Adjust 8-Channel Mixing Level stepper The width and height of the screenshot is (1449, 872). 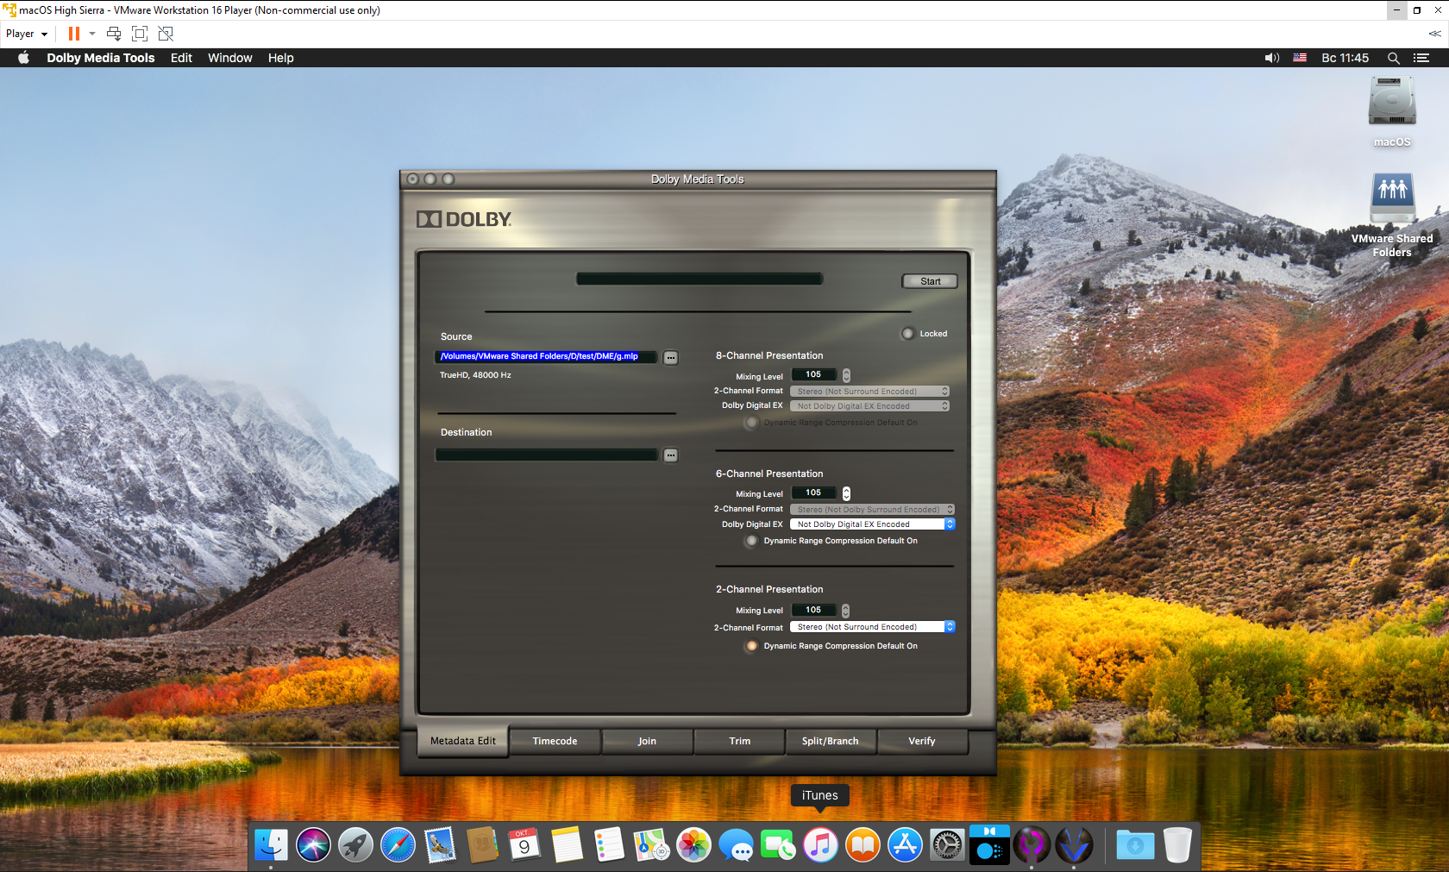pyautogui.click(x=846, y=375)
